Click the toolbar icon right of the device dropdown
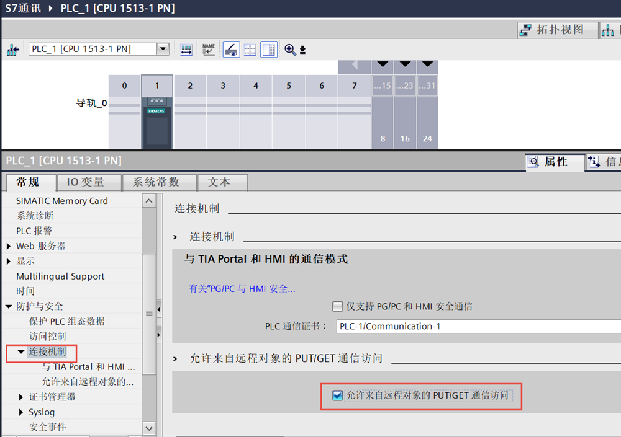Viewport: 621px width, 437px height. 186,50
